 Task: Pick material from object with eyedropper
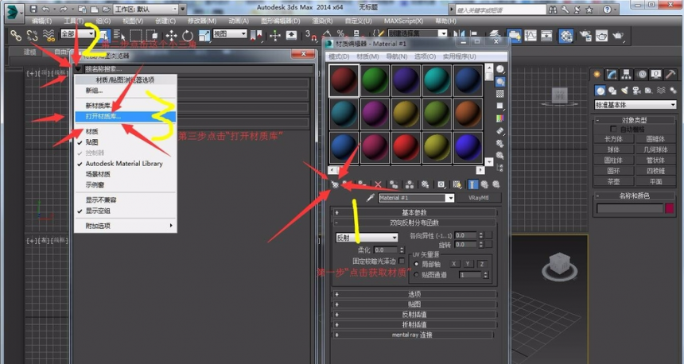371,198
